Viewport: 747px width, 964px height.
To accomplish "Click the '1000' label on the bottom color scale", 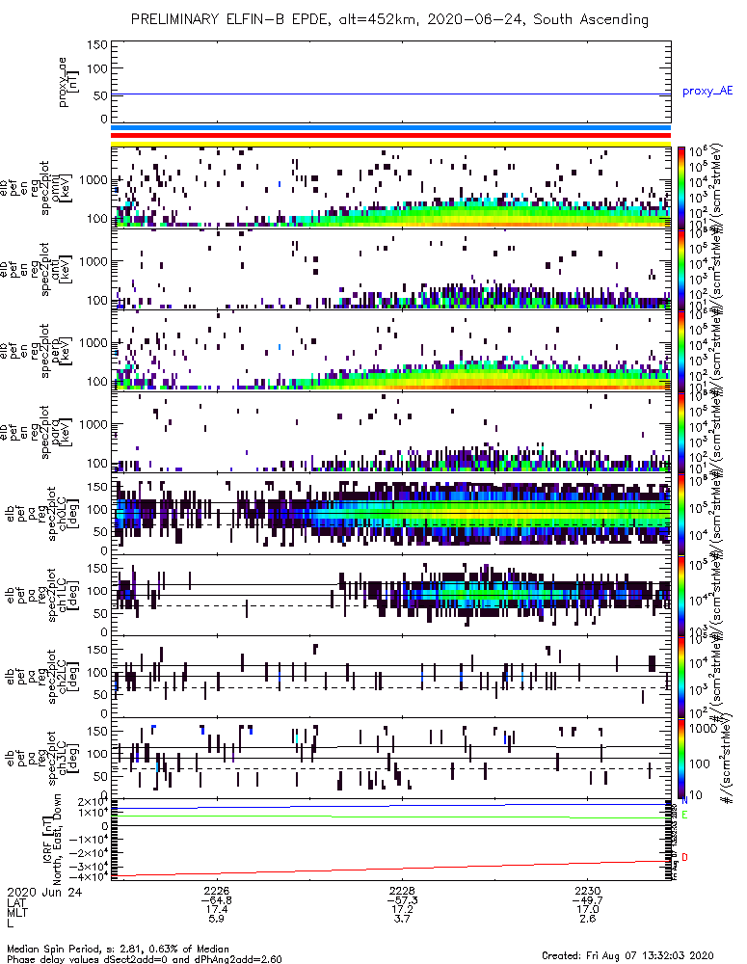I will pos(703,729).
